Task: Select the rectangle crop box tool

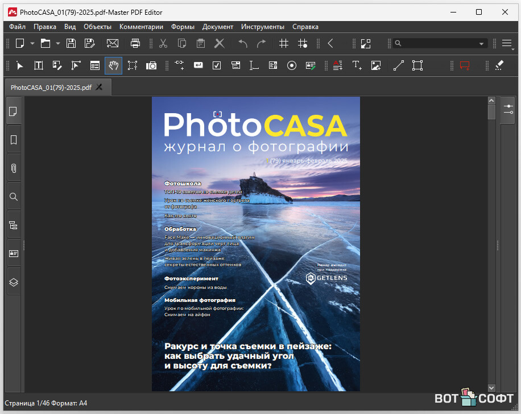Action: (417, 65)
